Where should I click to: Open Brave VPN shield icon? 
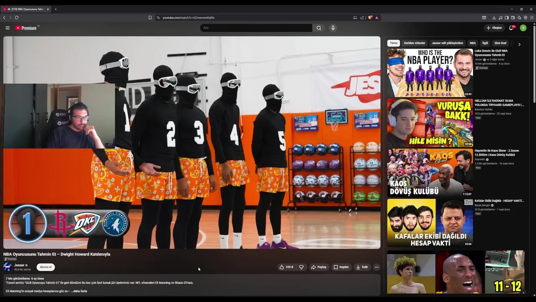pos(526,18)
